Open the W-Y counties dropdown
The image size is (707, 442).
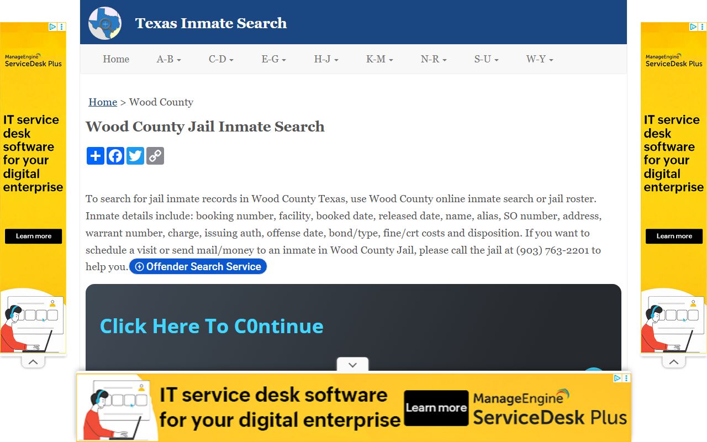point(539,59)
